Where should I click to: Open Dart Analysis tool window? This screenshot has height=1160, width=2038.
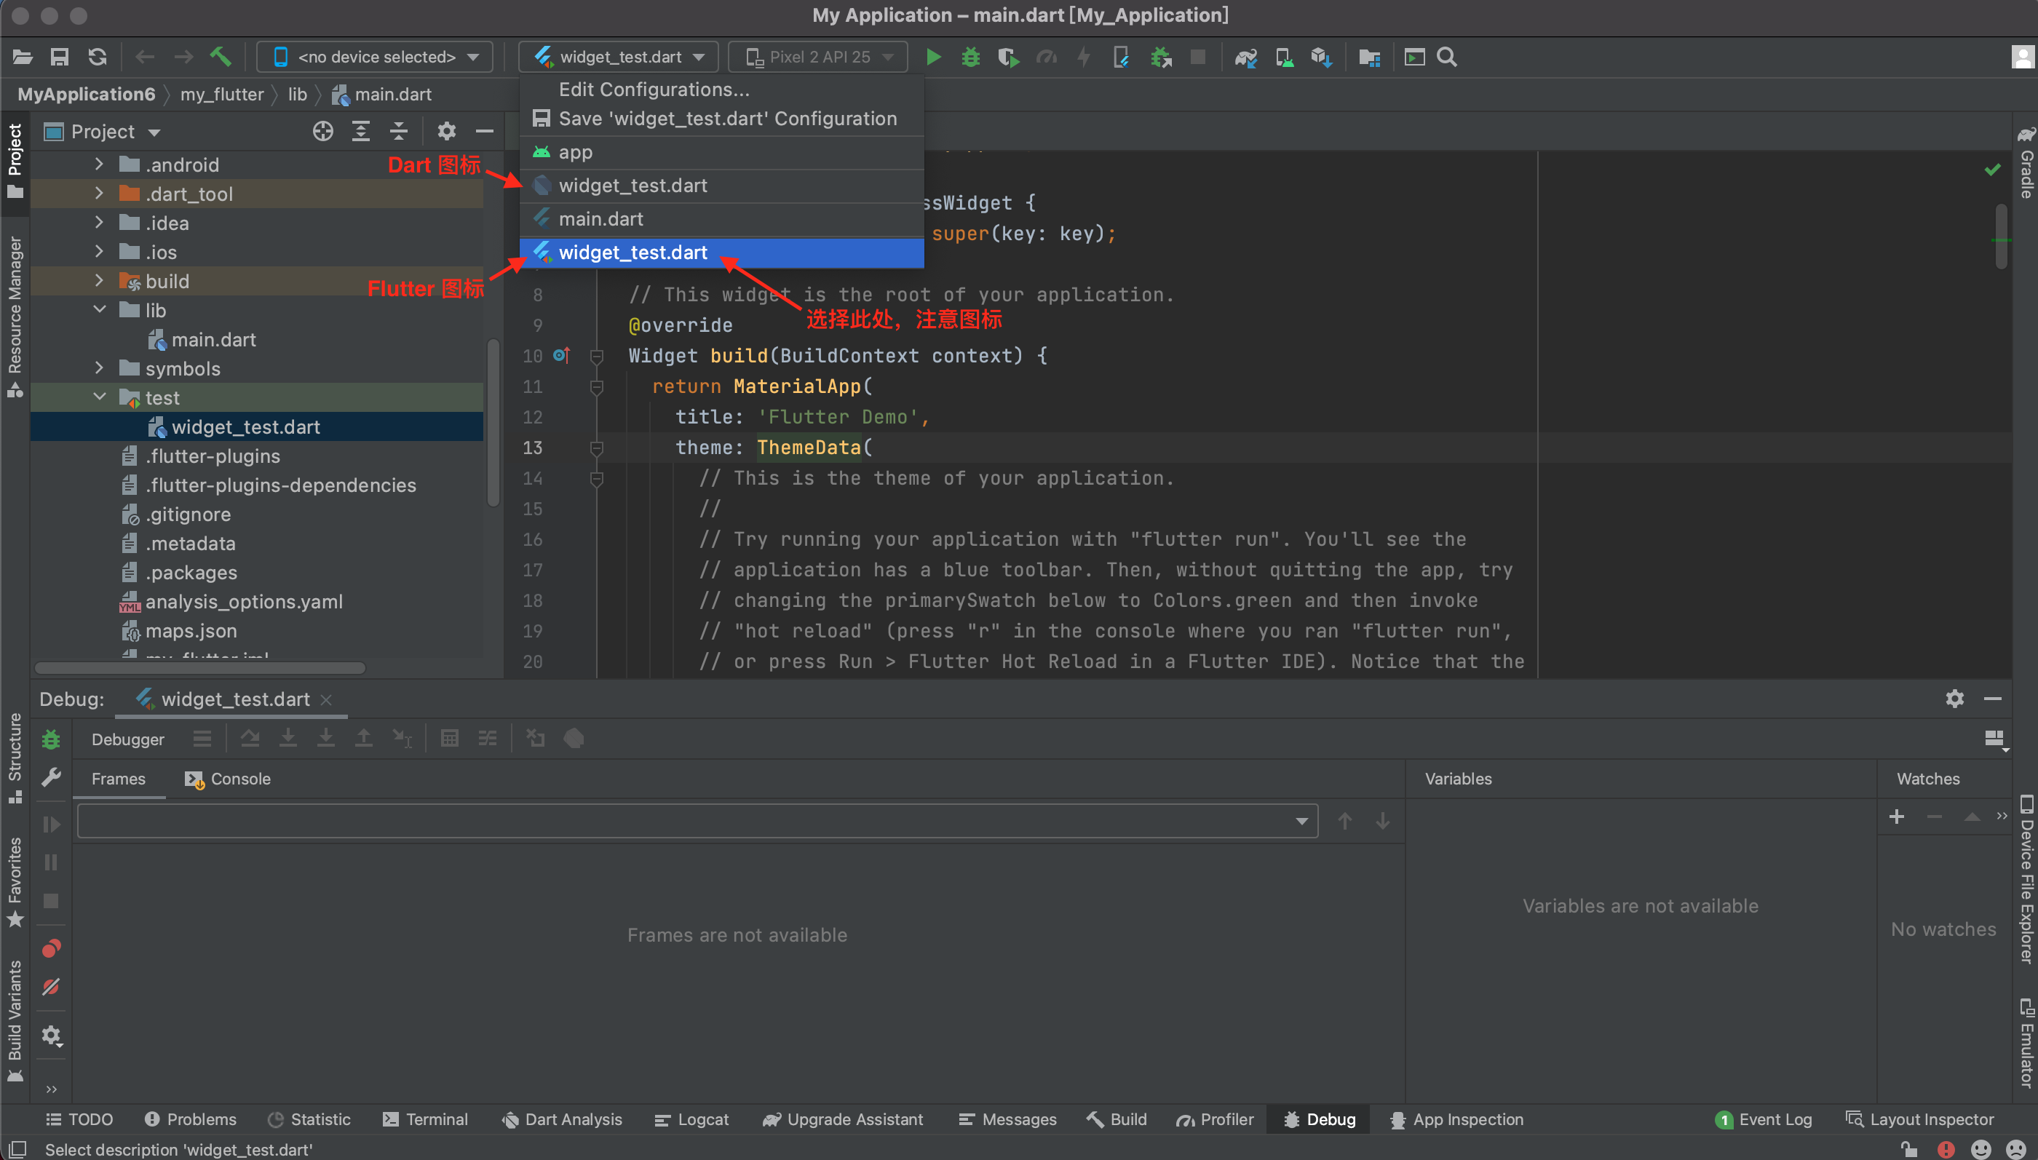pos(562,1119)
